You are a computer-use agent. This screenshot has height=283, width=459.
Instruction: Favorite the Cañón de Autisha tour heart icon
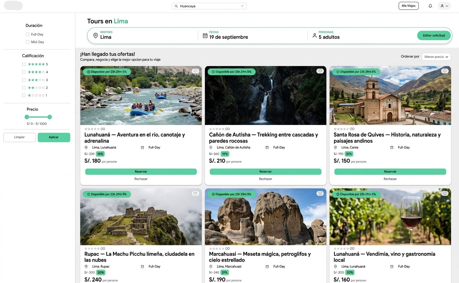[x=320, y=71]
